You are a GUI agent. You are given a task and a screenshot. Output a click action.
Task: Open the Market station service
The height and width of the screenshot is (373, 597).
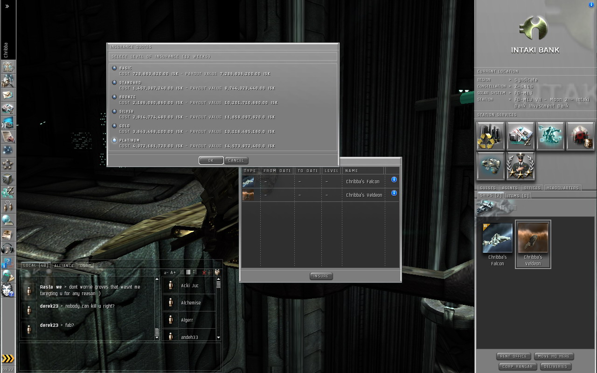point(521,136)
